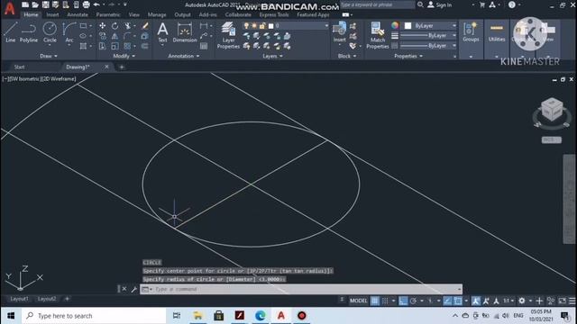This screenshot has height=324, width=577.
Task: Toggle the layer lock icon
Action: tap(262, 26)
